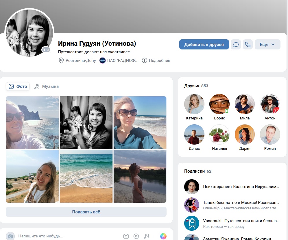Open friend Дарья's avatar
This screenshot has height=240, width=288.
(x=245, y=134)
